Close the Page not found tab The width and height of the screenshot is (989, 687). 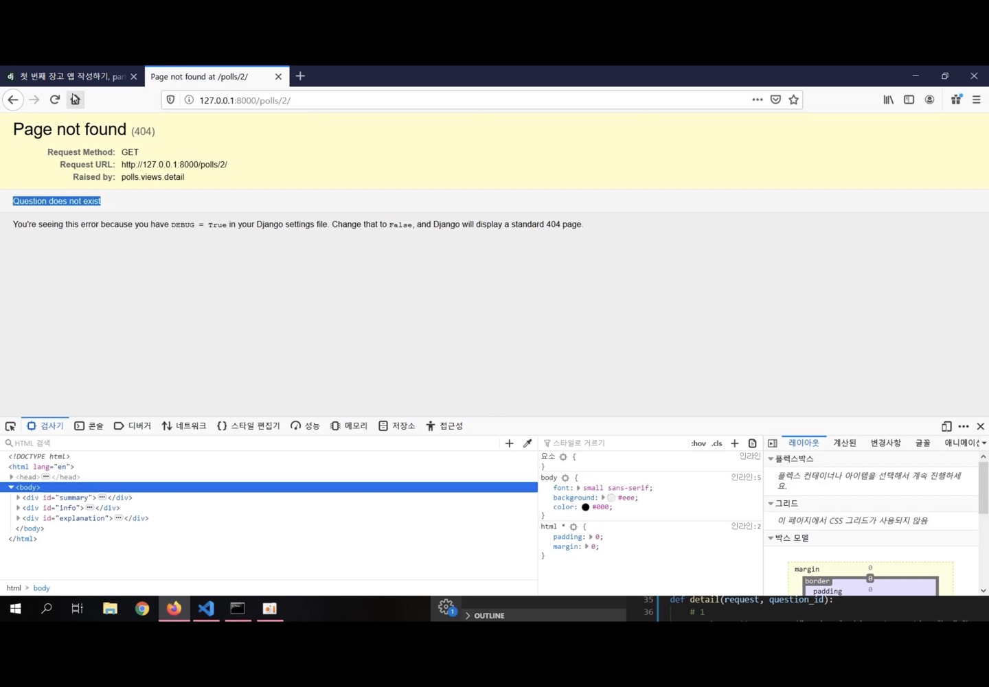pyautogui.click(x=278, y=77)
